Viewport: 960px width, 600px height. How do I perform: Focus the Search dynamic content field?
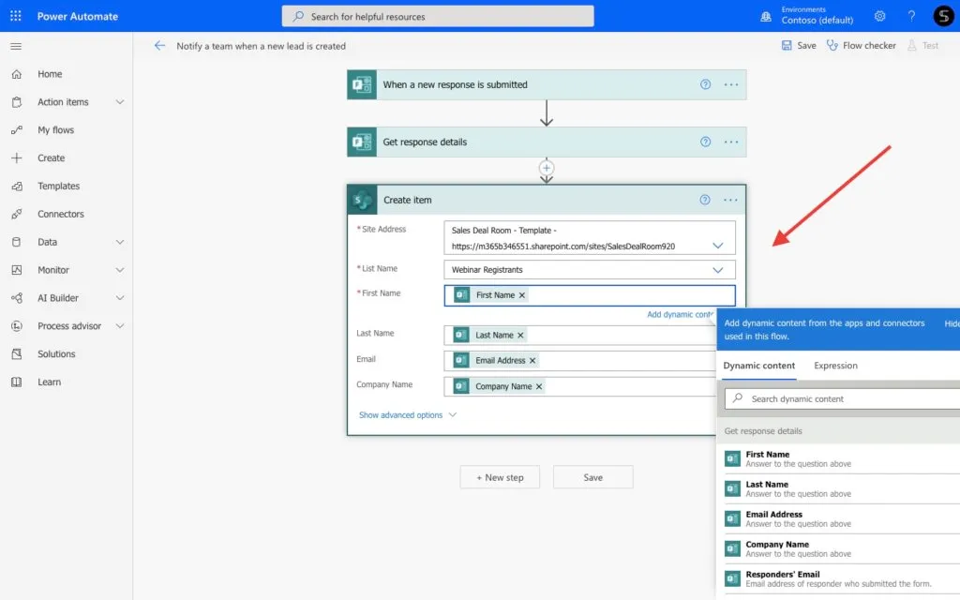843,398
